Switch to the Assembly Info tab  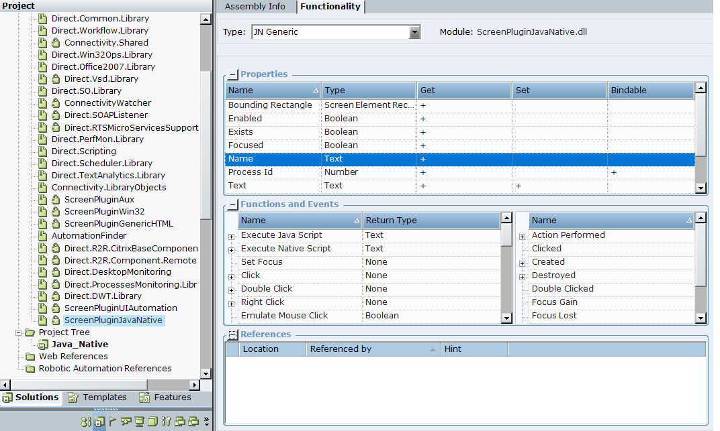click(255, 7)
